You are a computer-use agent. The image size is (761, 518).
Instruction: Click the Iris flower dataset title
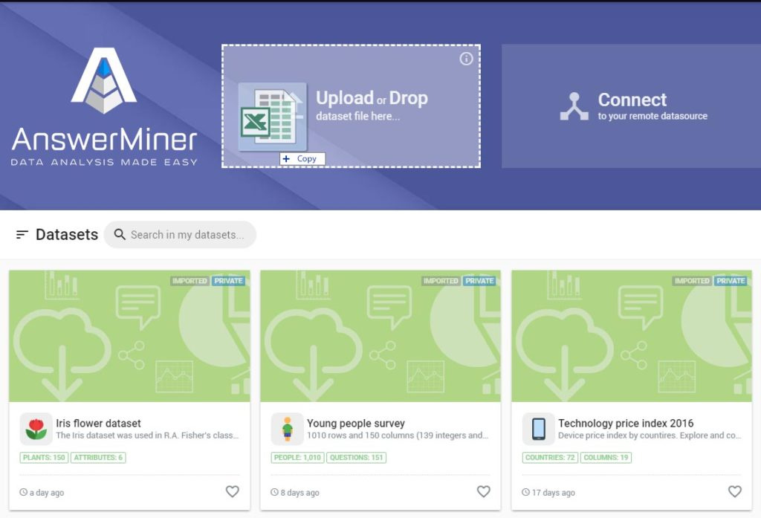point(99,424)
